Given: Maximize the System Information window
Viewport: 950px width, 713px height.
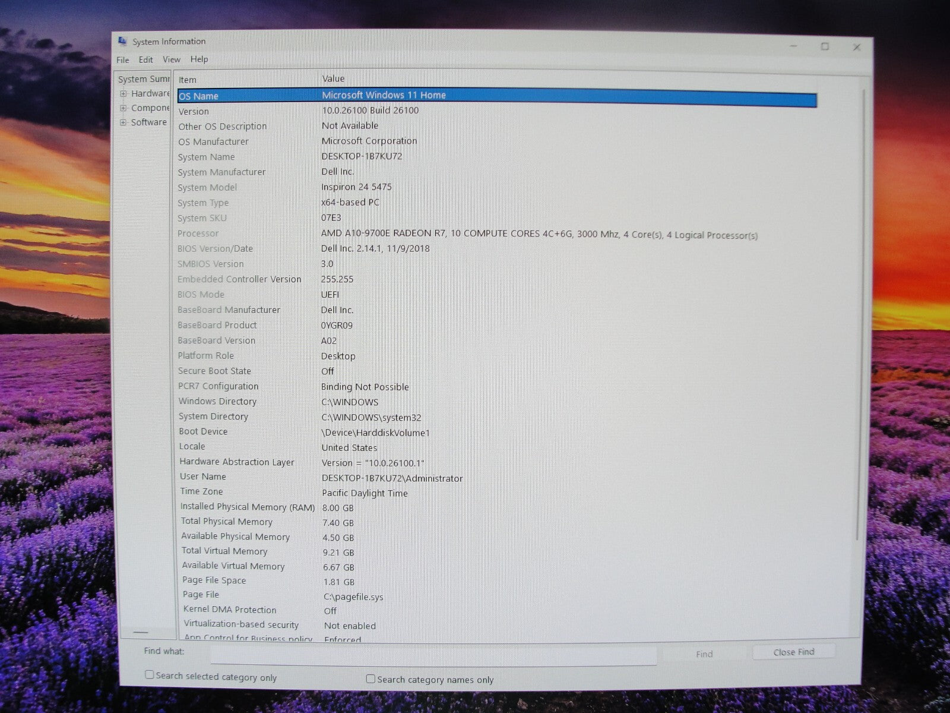Looking at the screenshot, I should pyautogui.click(x=825, y=46).
